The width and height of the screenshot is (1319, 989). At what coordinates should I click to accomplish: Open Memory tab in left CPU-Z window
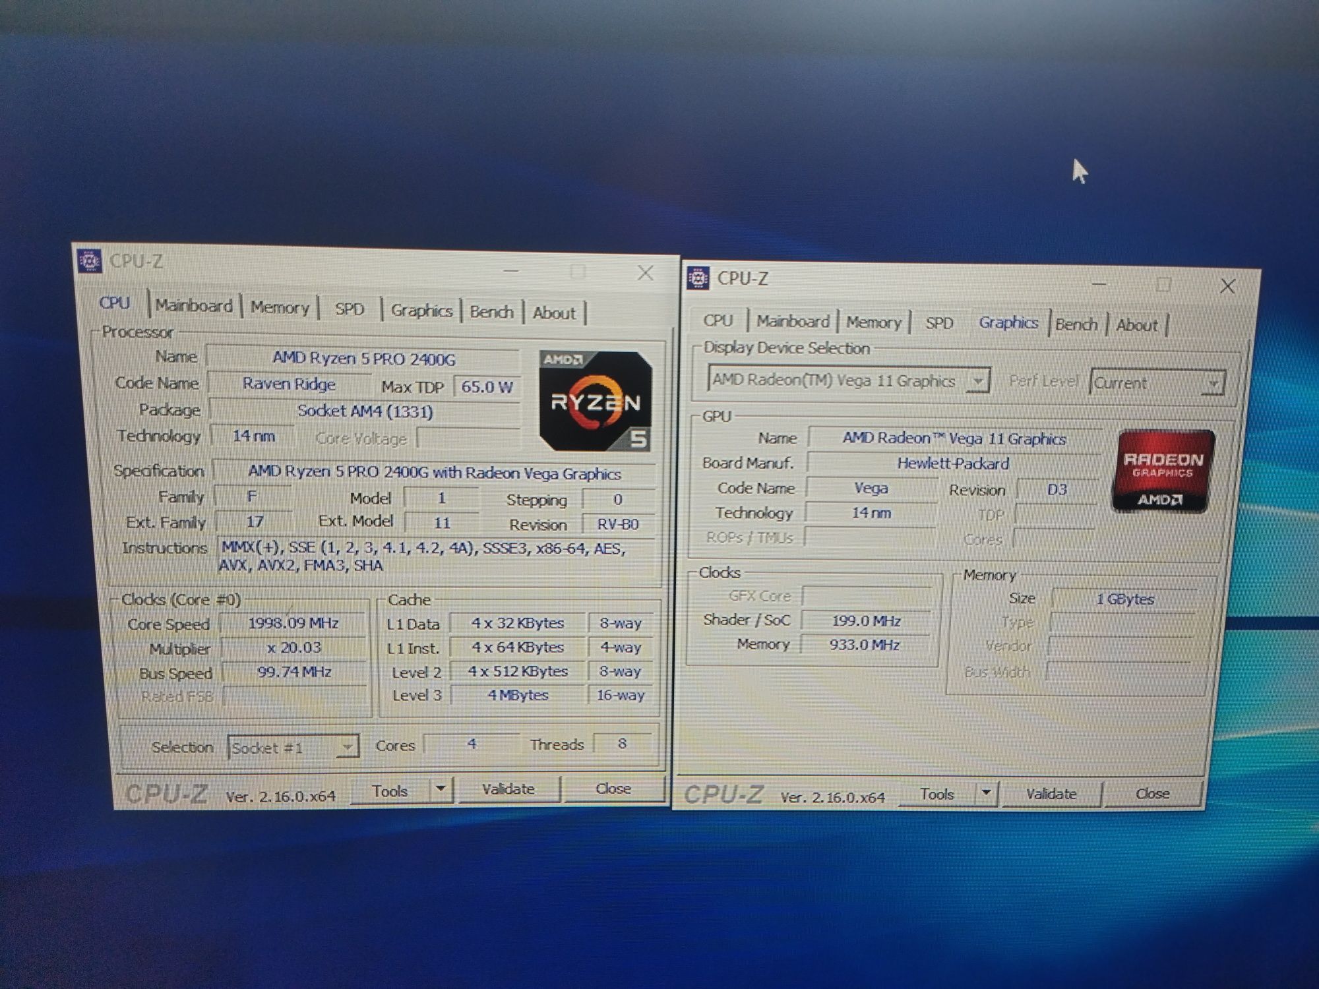point(280,307)
